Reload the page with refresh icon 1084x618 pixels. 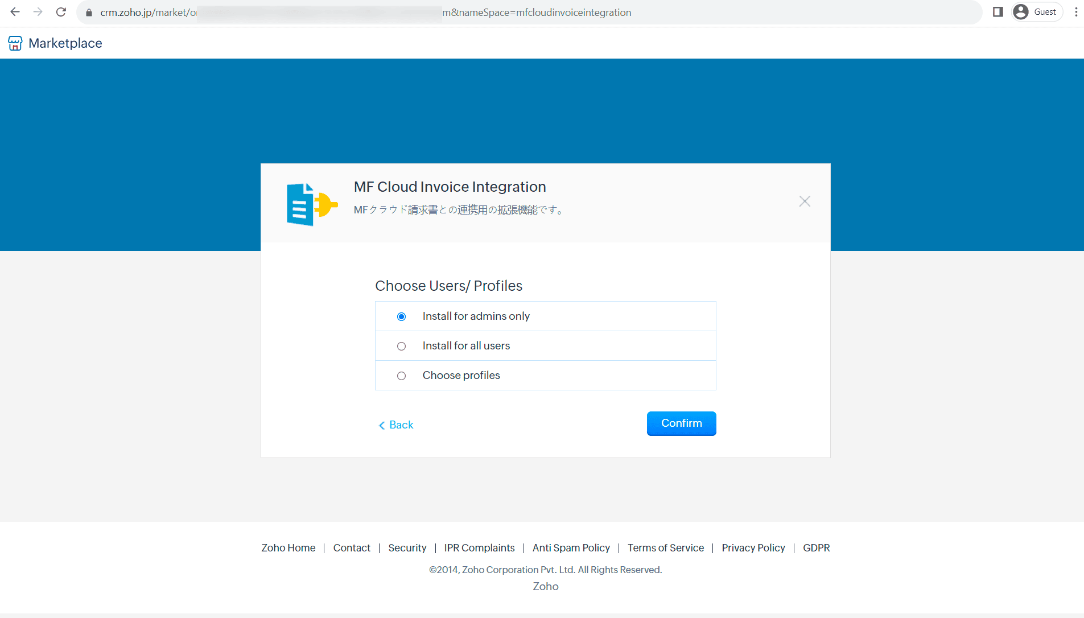61,12
